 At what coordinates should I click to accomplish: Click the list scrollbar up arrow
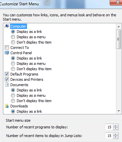(x=119, y=27)
